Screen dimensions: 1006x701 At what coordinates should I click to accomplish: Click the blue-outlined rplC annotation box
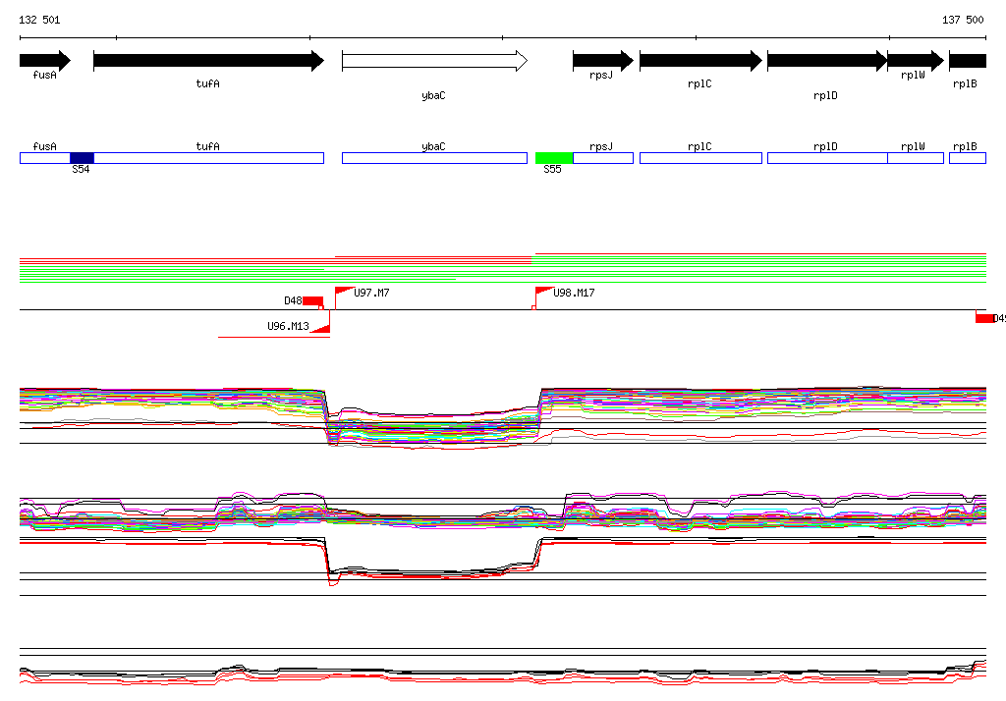click(700, 158)
